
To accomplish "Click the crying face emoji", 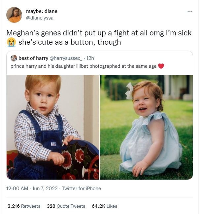I will click(11, 42).
